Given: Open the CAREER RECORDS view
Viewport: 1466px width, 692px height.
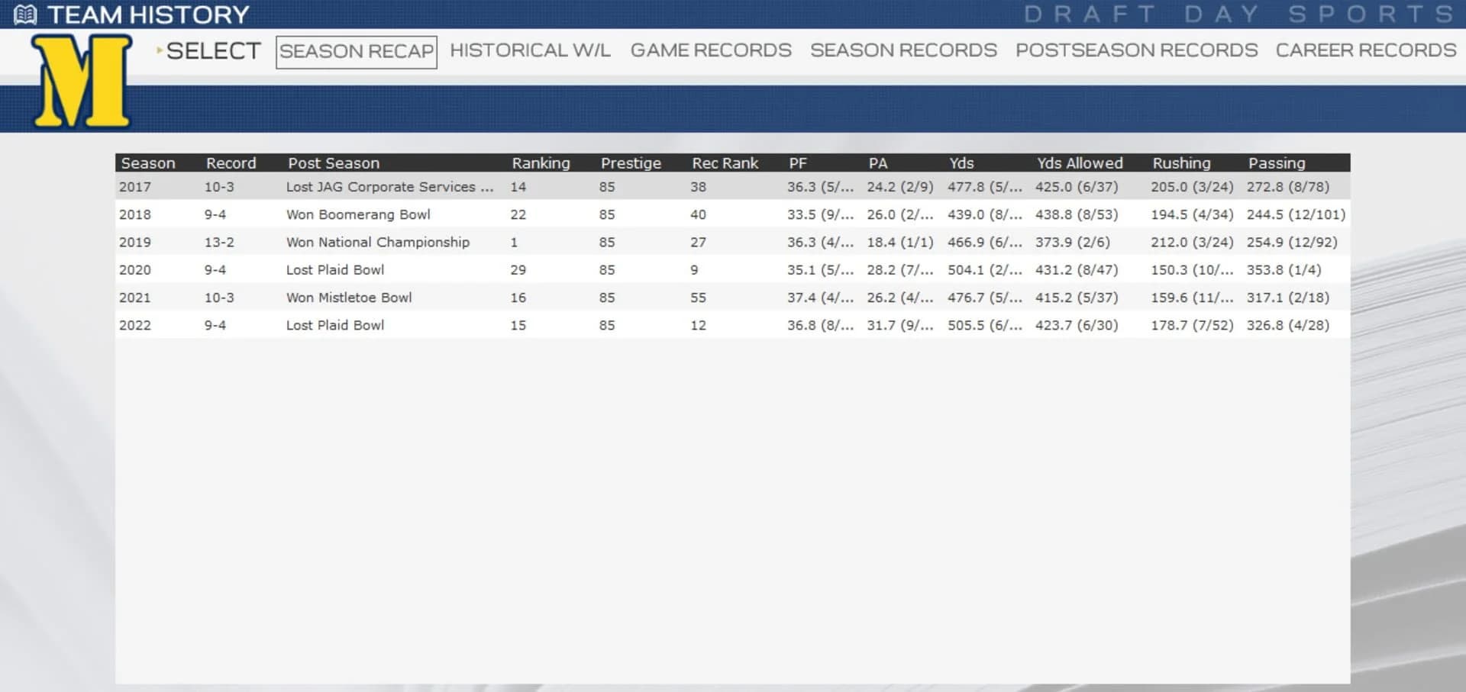Looking at the screenshot, I should (1364, 50).
